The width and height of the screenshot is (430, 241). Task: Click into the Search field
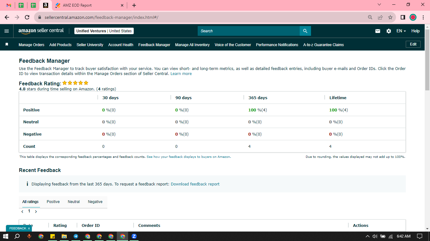(x=249, y=31)
